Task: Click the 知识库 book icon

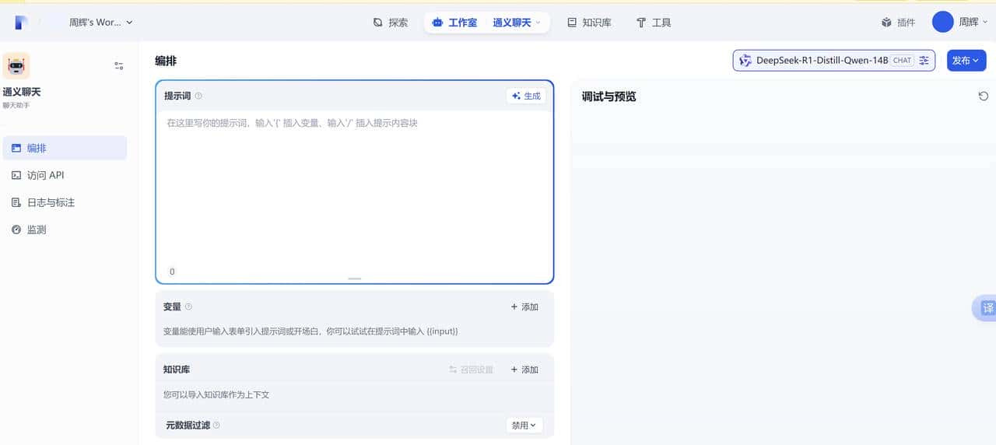Action: pos(572,23)
